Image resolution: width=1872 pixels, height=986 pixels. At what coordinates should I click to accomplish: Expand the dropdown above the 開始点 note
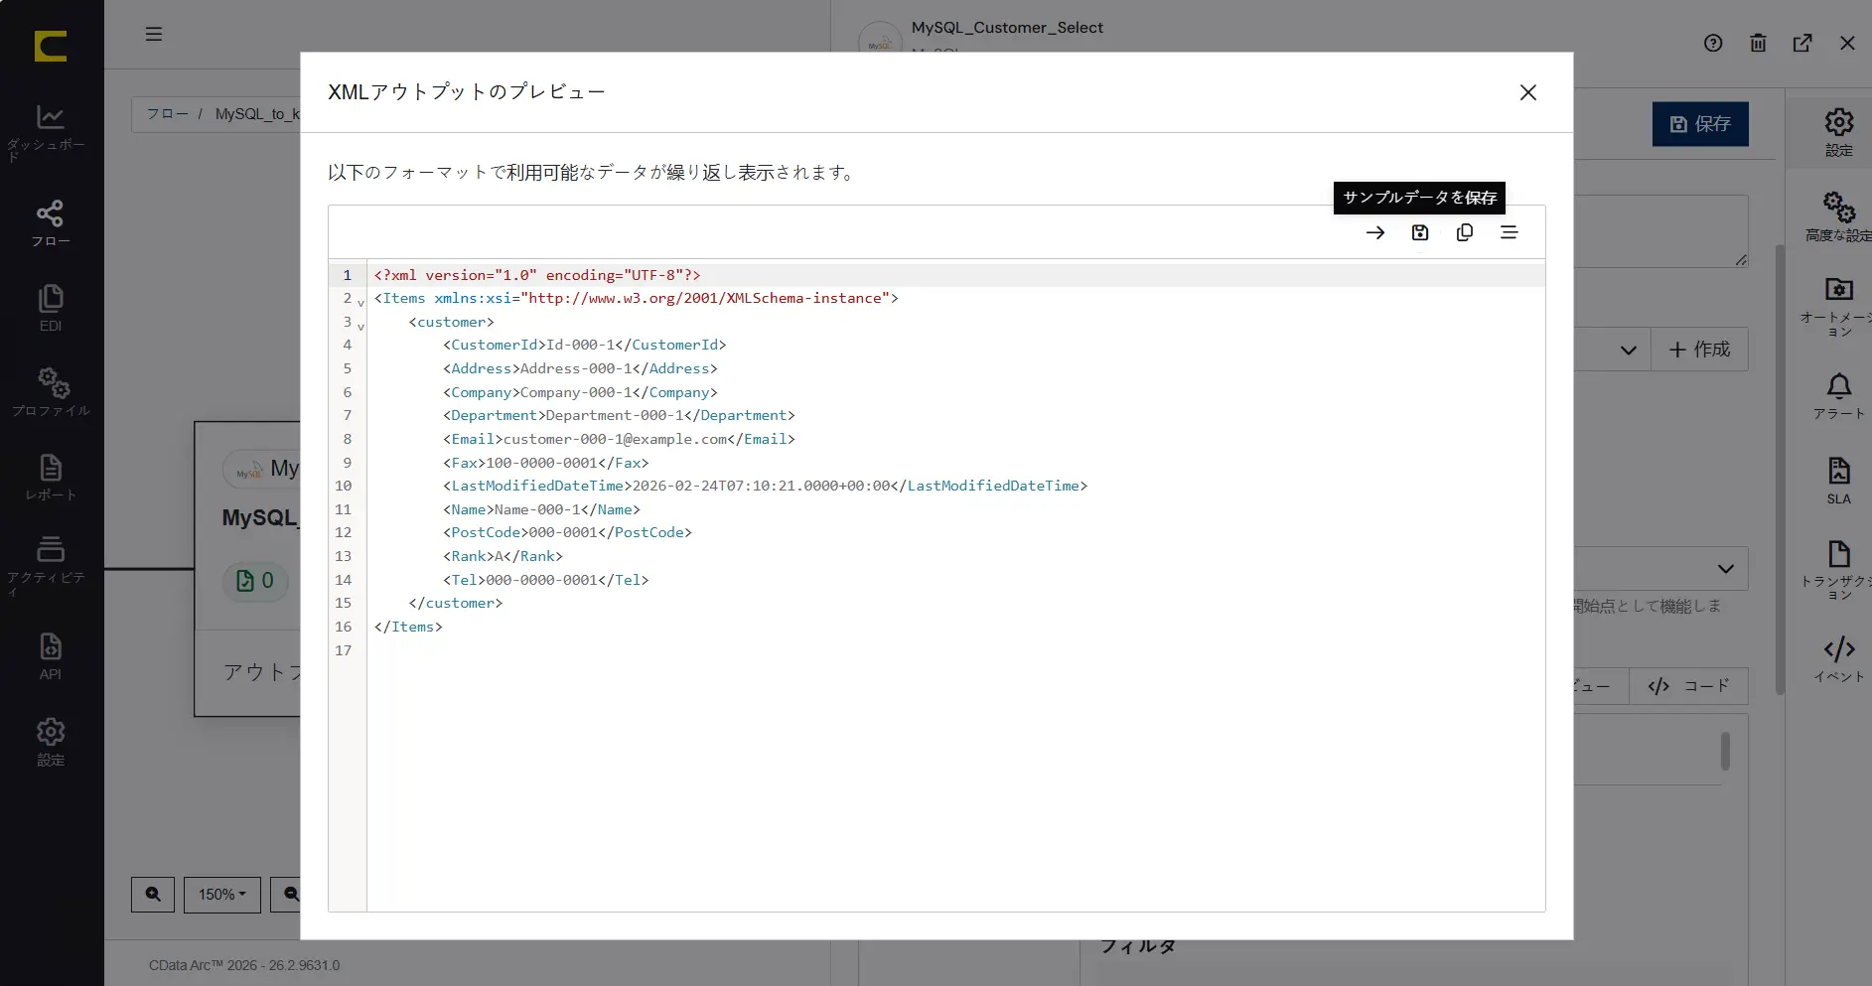[x=1726, y=569]
